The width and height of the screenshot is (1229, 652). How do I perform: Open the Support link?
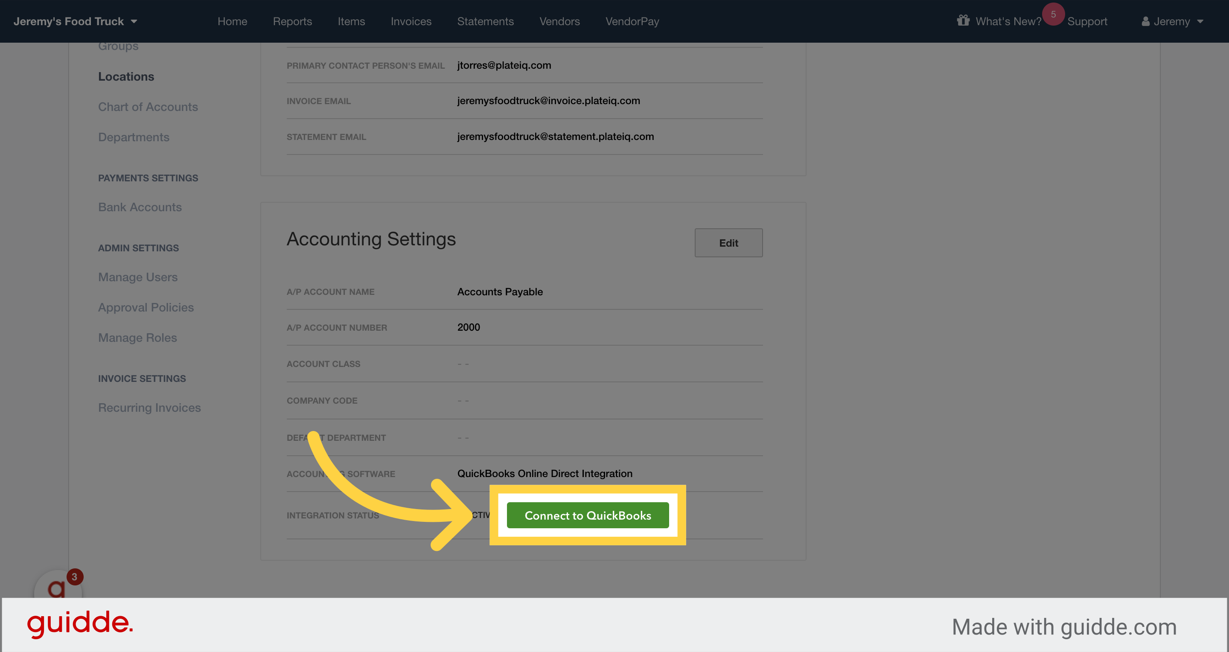(1087, 21)
